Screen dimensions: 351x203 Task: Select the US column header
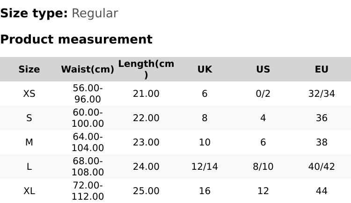tap(263, 69)
